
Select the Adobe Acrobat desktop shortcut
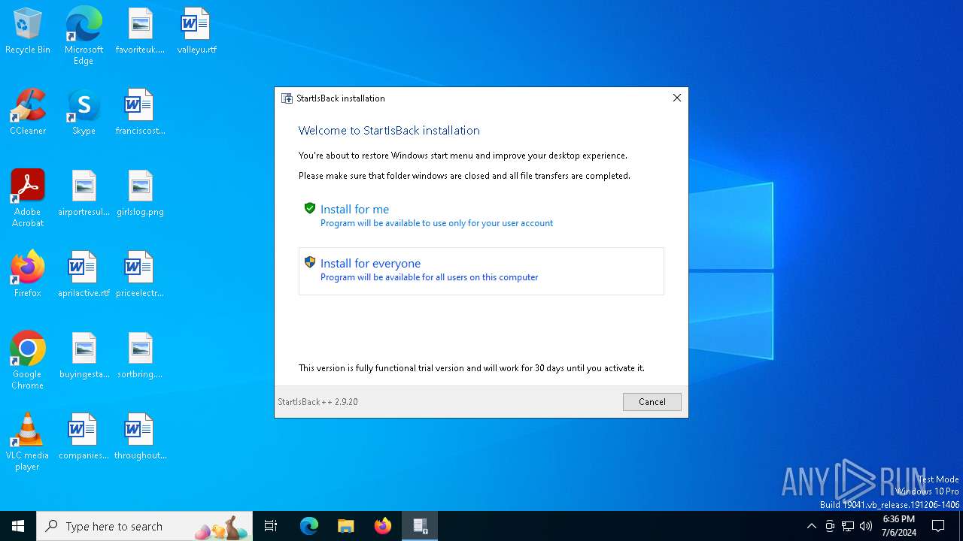(28, 198)
